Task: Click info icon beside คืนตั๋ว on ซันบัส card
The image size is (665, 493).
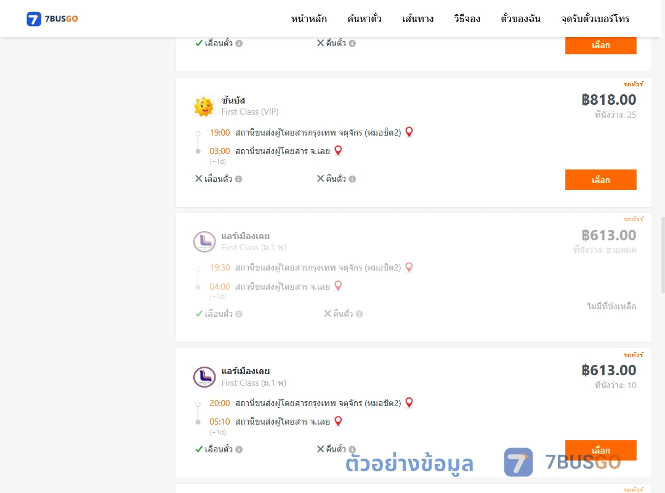Action: pos(352,179)
